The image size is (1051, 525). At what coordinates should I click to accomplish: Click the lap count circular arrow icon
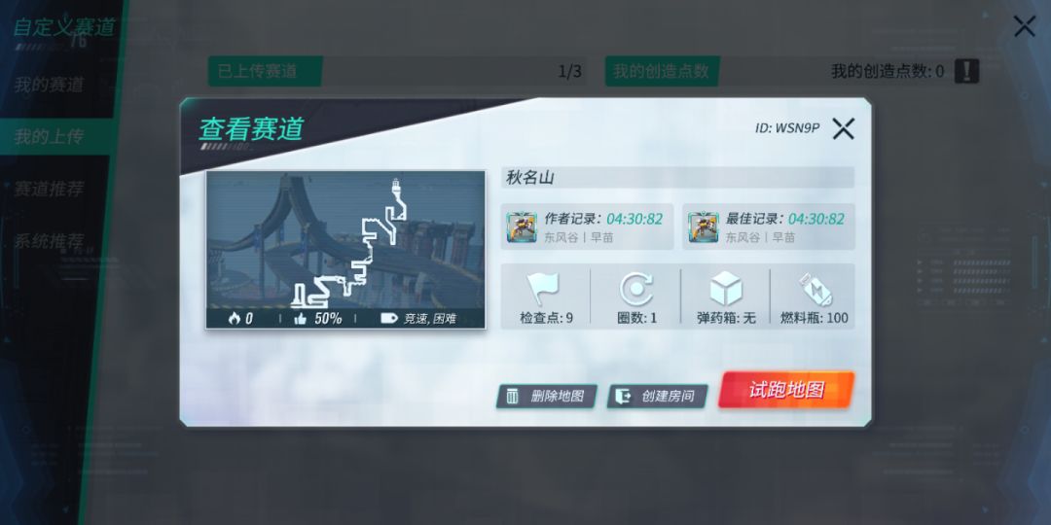(636, 290)
